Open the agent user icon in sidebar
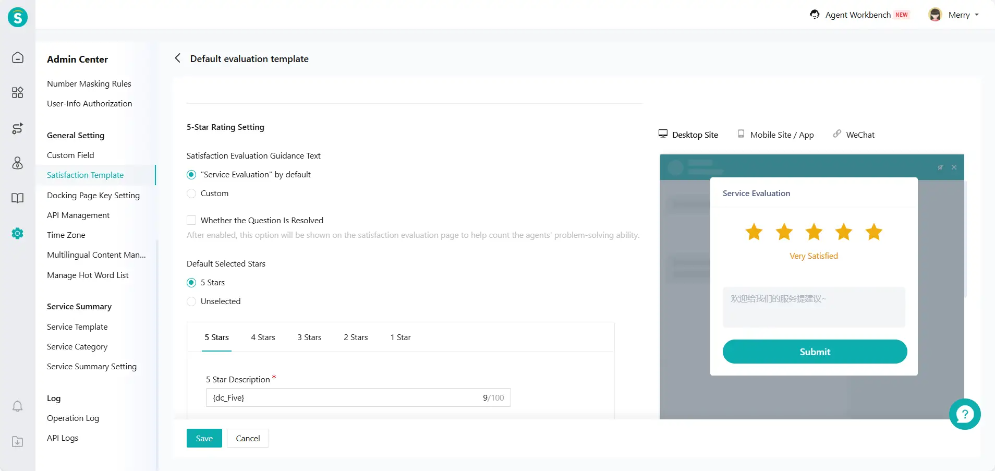 tap(18, 163)
